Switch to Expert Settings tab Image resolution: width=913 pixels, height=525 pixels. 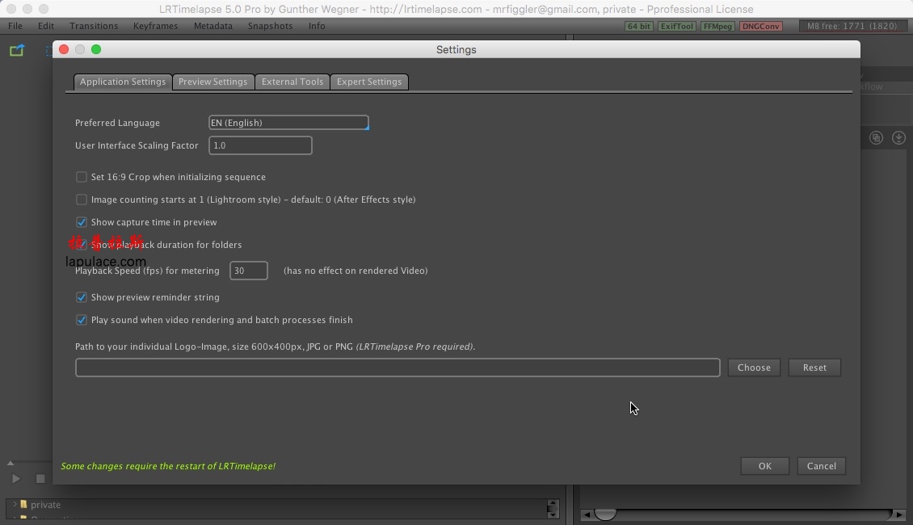[369, 82]
